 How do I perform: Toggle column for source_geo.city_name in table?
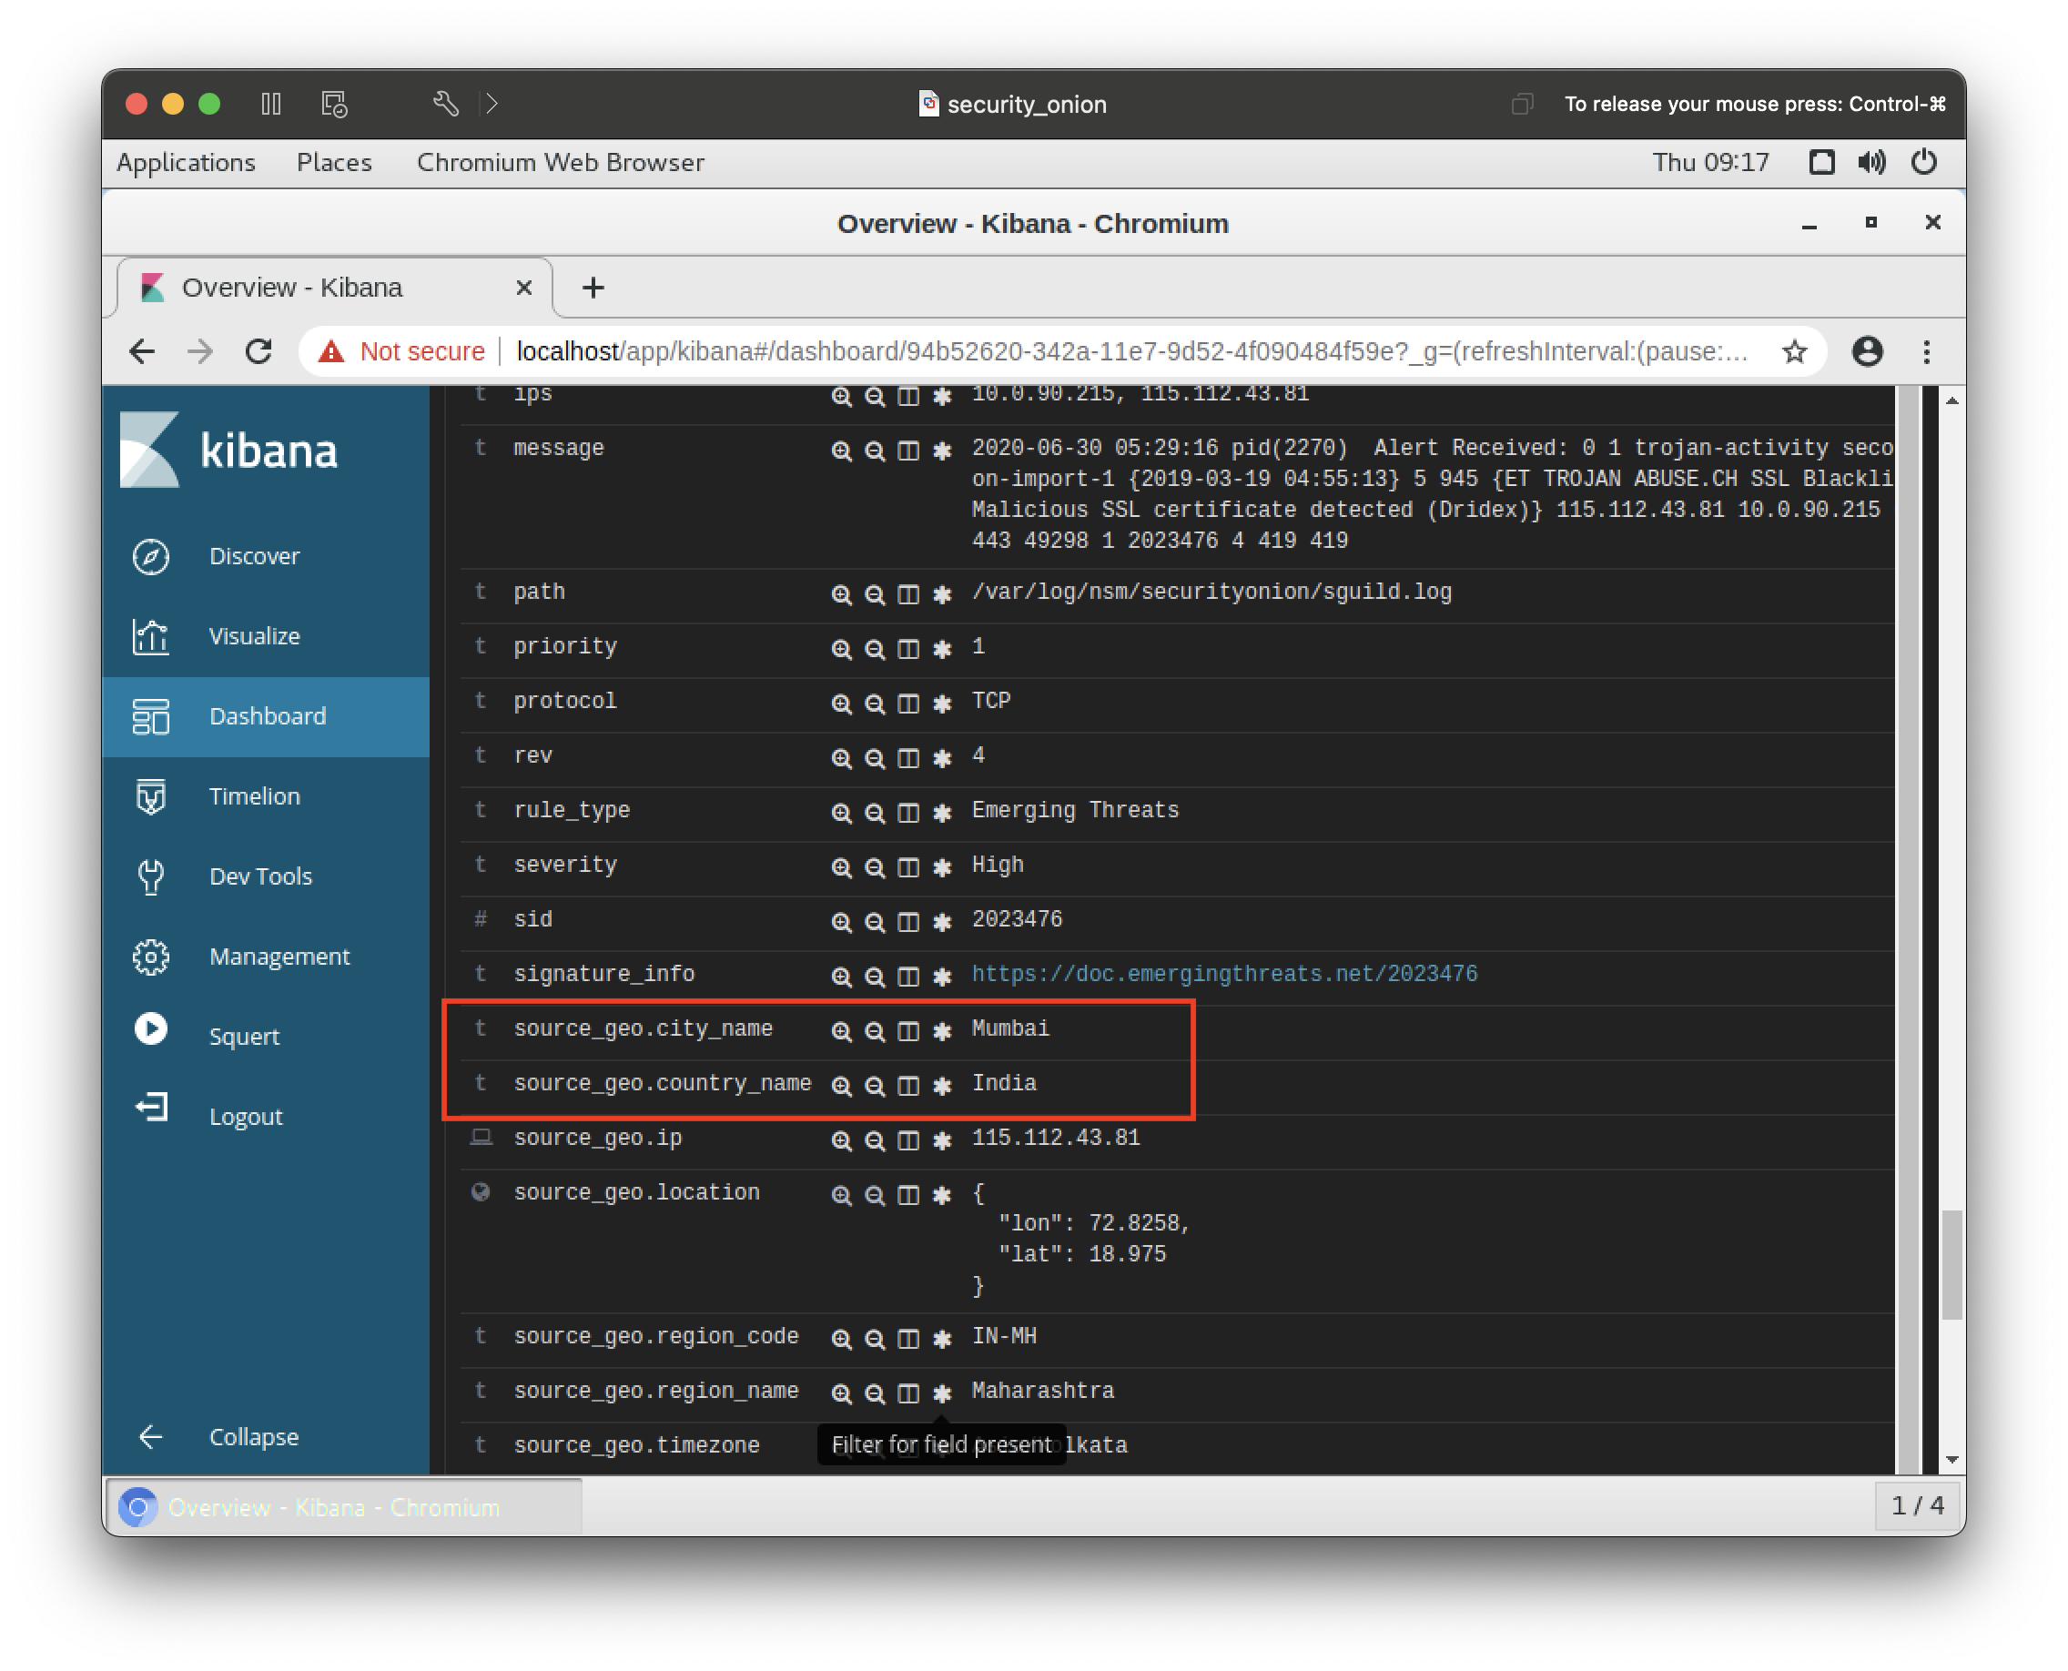click(x=907, y=1032)
